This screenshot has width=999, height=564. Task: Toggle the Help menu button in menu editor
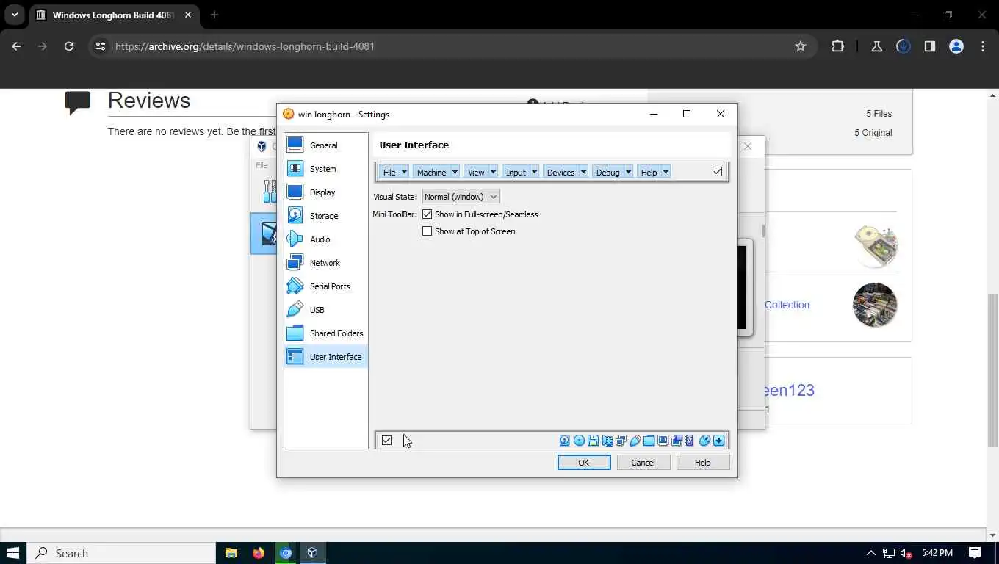point(649,172)
